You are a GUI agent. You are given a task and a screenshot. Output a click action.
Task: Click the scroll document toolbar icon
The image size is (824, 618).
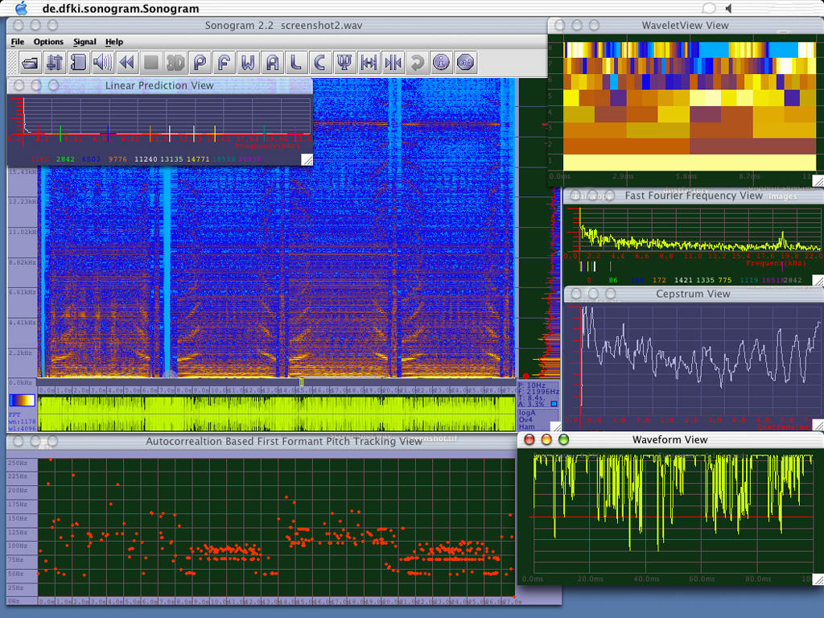click(x=78, y=63)
